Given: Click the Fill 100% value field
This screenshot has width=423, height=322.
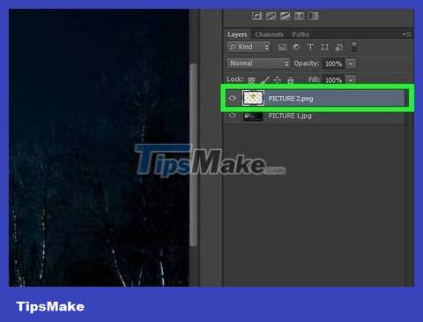Looking at the screenshot, I should point(334,80).
